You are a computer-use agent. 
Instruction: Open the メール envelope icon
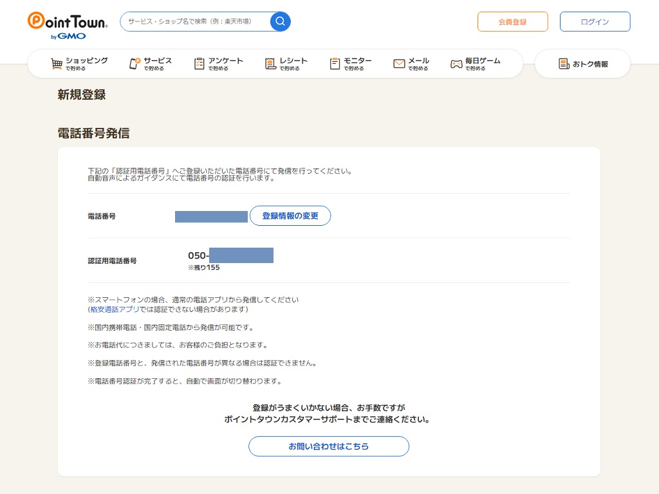[x=399, y=64]
